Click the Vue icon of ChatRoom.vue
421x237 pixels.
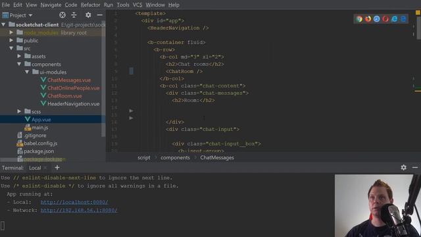pos(43,95)
